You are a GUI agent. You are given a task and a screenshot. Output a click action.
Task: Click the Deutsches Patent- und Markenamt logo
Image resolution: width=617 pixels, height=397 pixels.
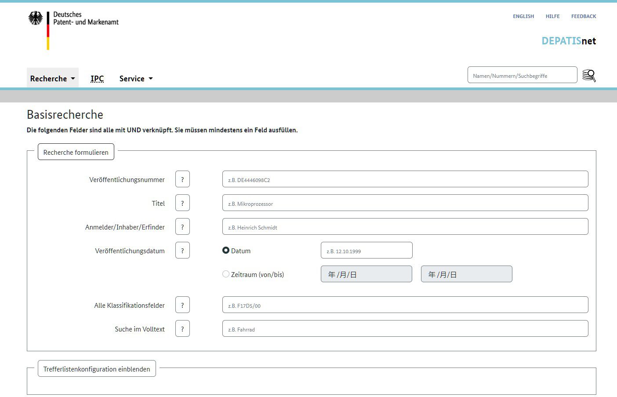coord(73,30)
